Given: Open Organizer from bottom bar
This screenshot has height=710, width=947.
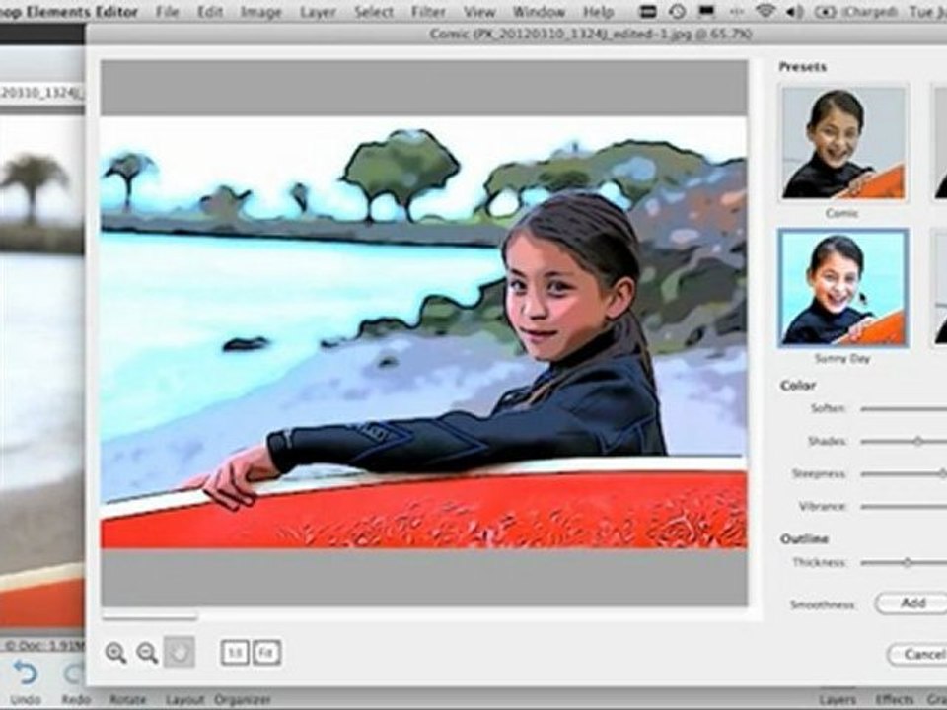Looking at the screenshot, I should [x=243, y=700].
